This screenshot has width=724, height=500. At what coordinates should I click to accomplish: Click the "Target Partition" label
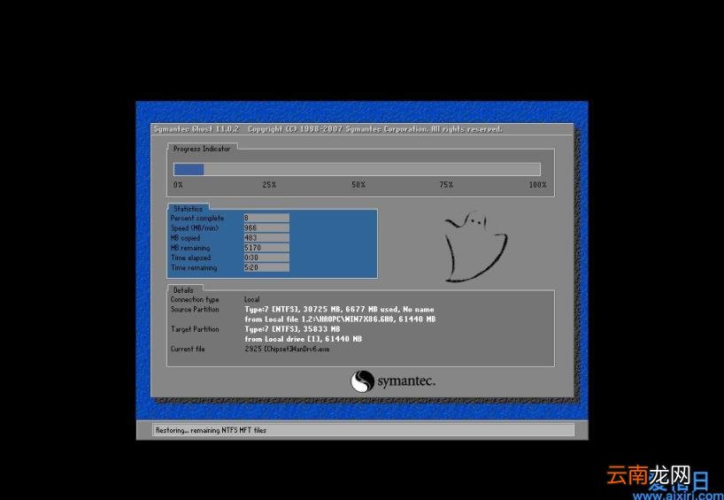195,329
